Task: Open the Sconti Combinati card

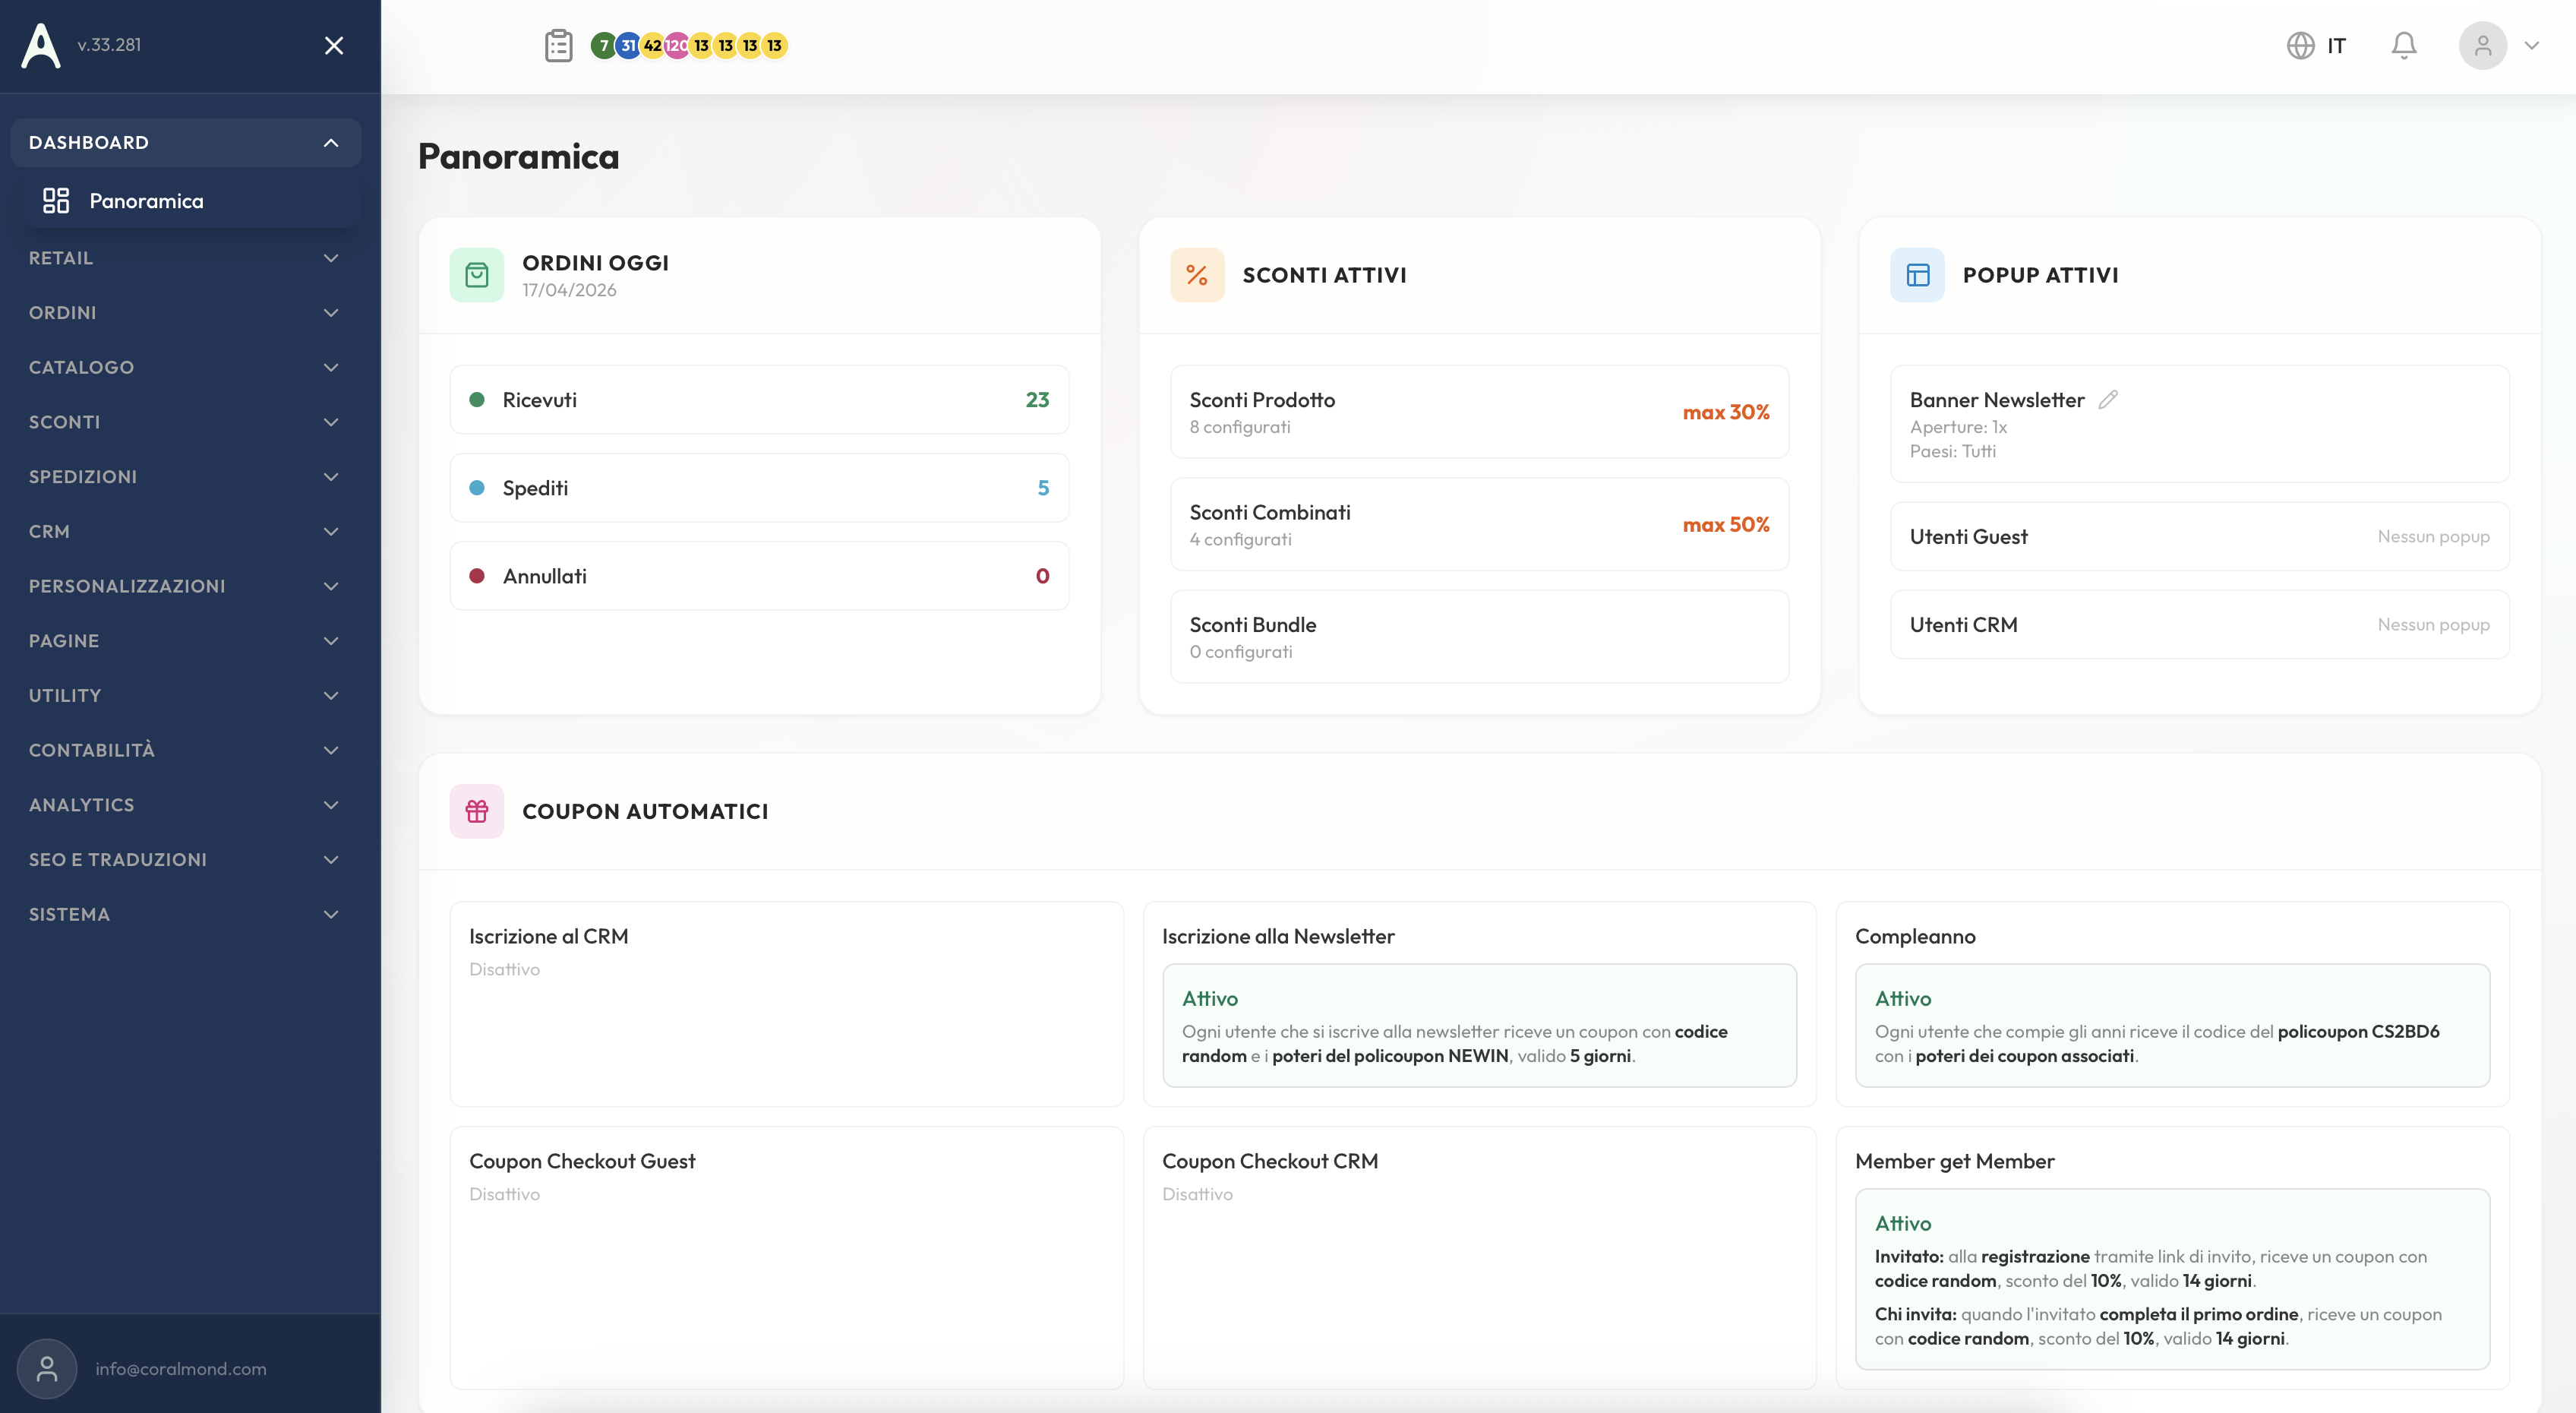Action: click(1479, 524)
